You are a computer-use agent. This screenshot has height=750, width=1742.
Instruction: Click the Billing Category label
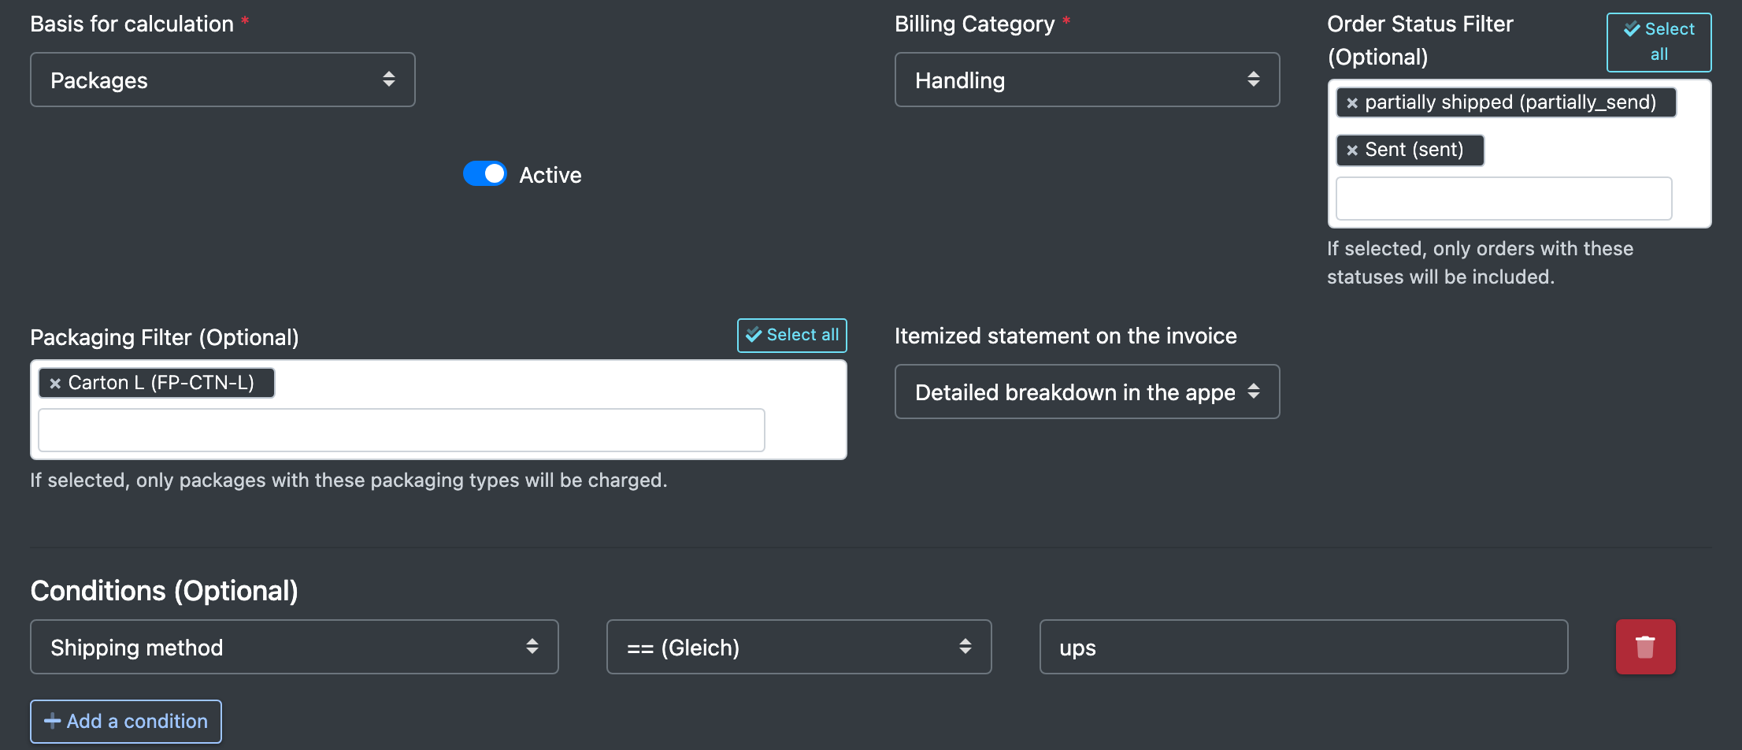tap(974, 24)
